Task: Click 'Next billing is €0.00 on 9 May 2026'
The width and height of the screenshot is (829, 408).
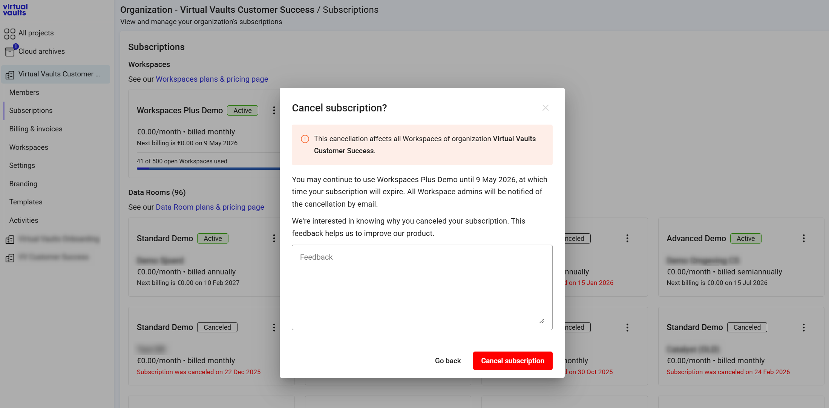Action: [x=187, y=143]
